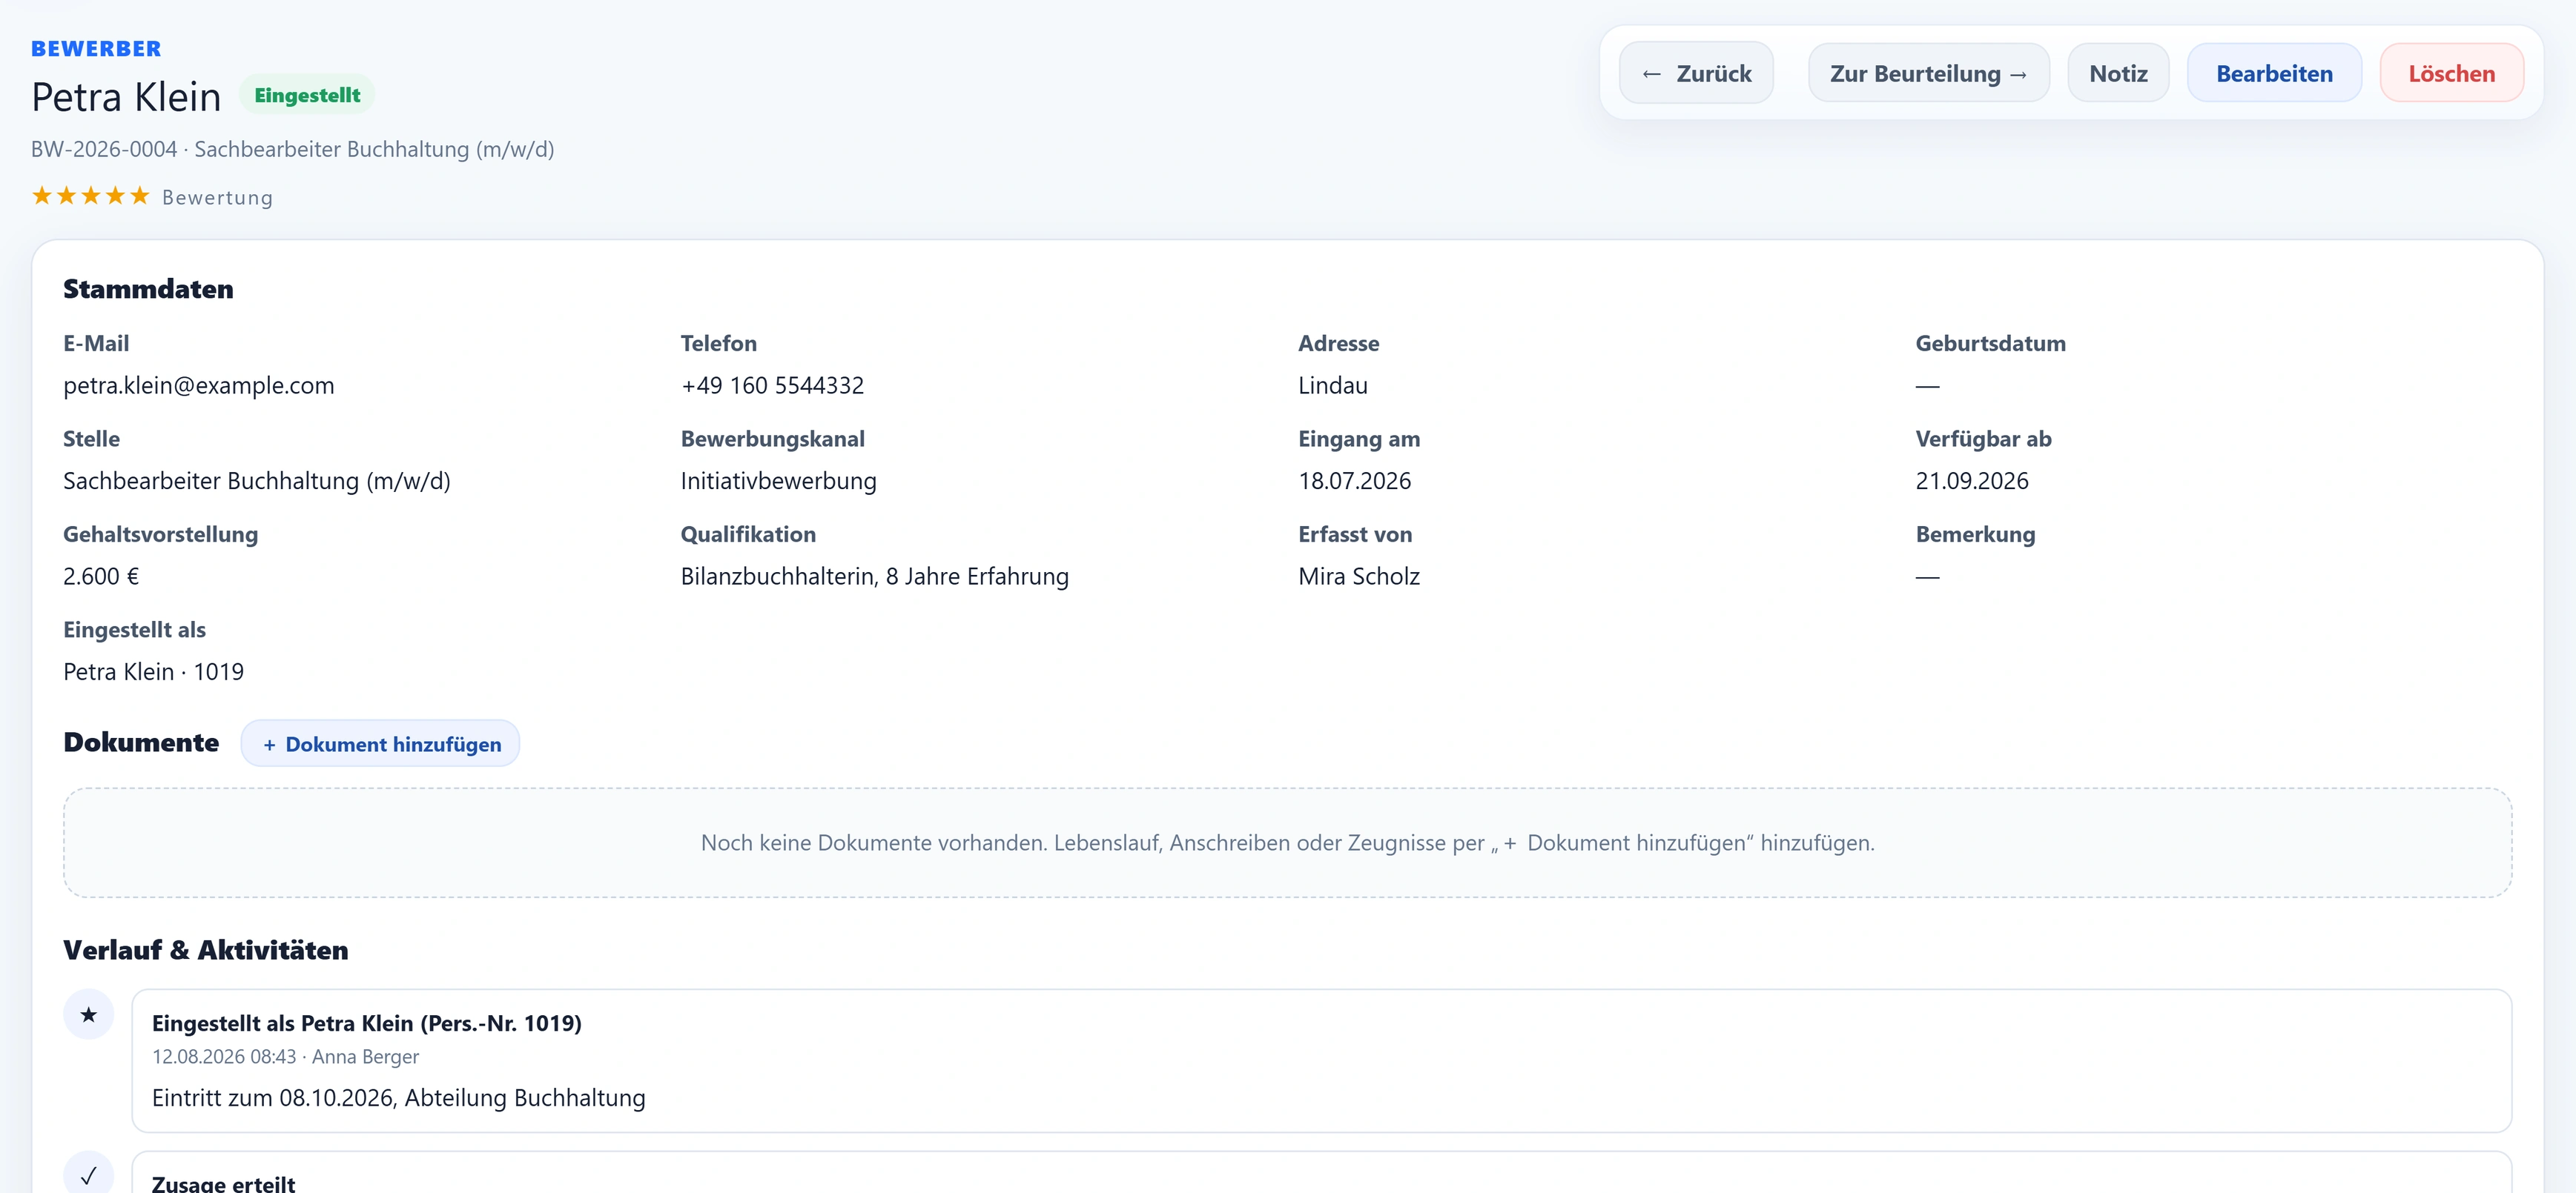
Task: Click the Eingestellt als field label
Action: (x=134, y=629)
